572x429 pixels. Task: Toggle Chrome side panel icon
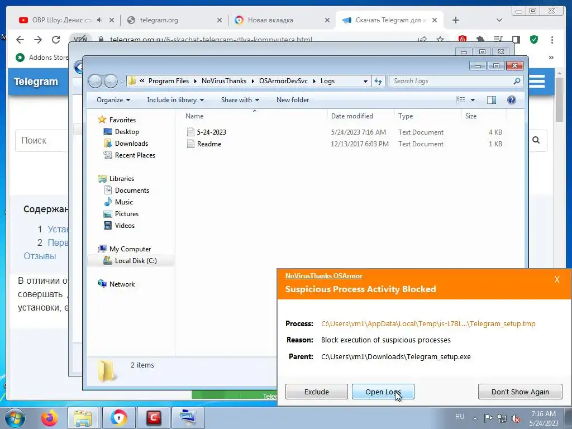coord(516,40)
